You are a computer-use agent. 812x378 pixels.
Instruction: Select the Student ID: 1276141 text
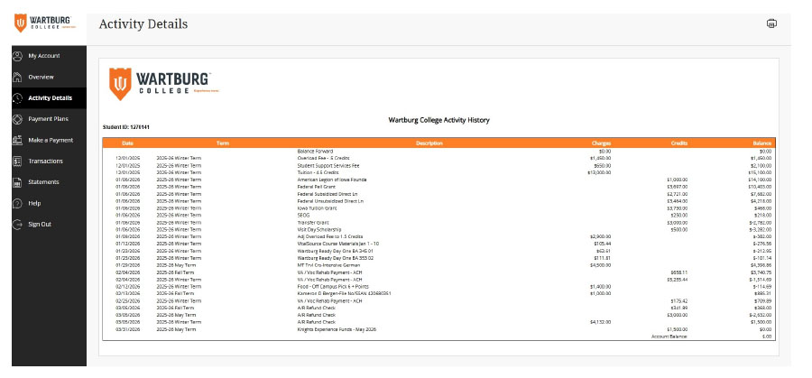tap(126, 127)
